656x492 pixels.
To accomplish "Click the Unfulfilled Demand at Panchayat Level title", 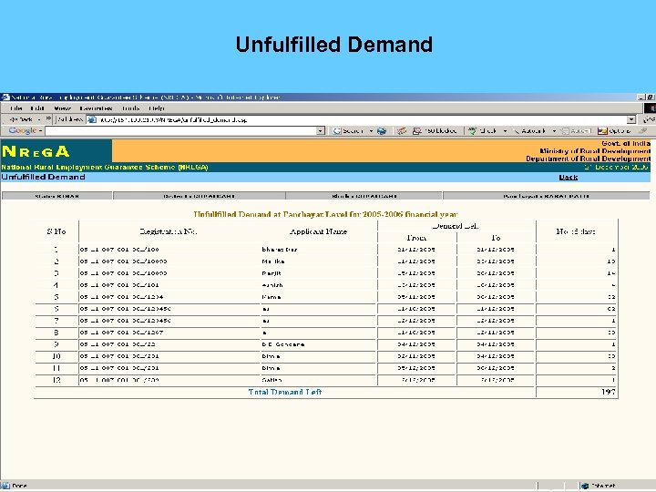I will 325,214.
